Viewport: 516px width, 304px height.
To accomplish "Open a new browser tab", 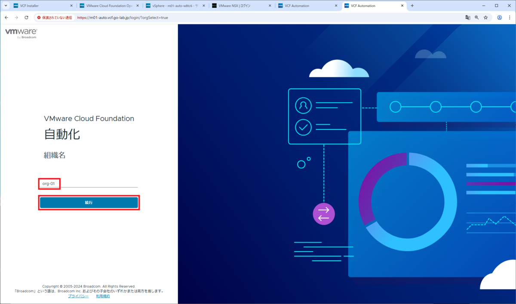I will coord(412,6).
